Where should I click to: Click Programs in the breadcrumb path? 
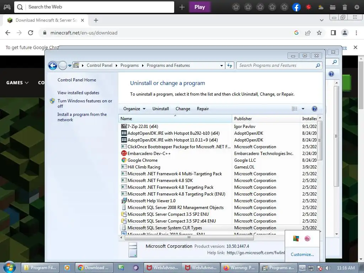(x=129, y=65)
